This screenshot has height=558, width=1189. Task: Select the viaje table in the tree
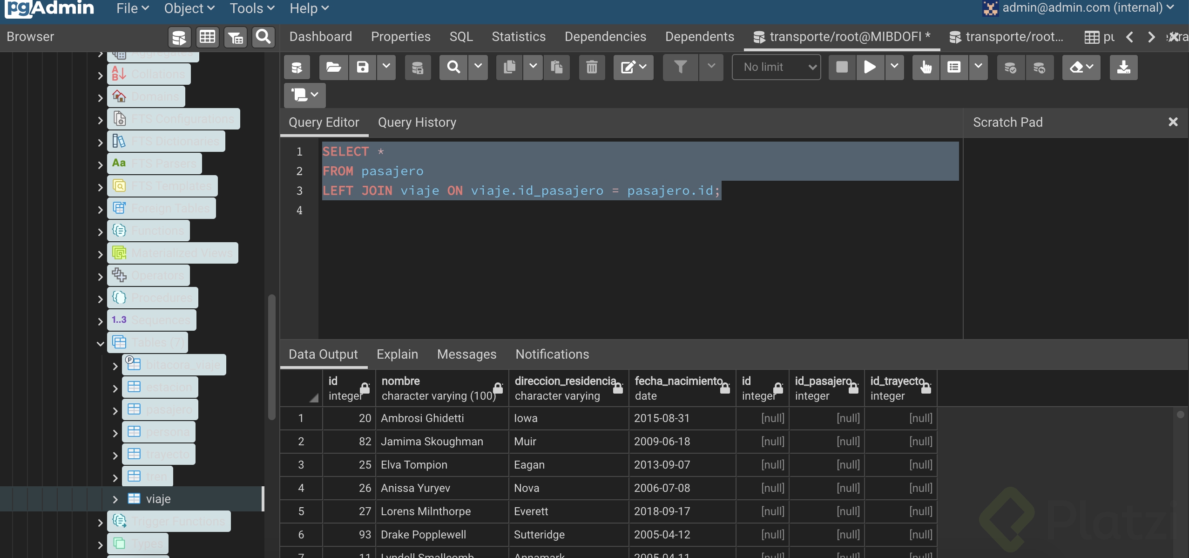[x=158, y=499]
